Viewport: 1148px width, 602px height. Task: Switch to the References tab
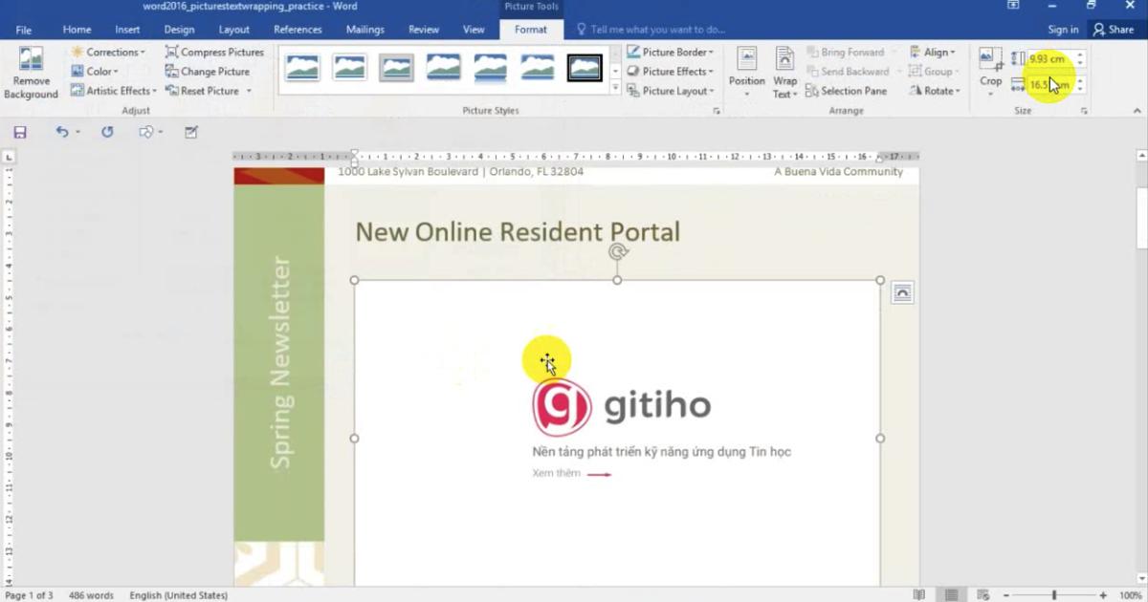(x=298, y=30)
